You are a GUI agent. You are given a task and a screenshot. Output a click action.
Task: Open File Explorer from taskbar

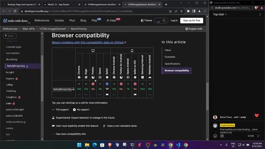[87, 145]
